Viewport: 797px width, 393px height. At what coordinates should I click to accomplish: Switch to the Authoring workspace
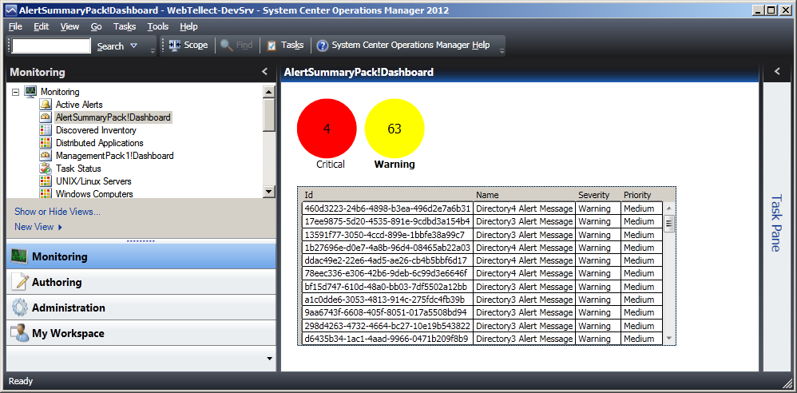[x=141, y=282]
